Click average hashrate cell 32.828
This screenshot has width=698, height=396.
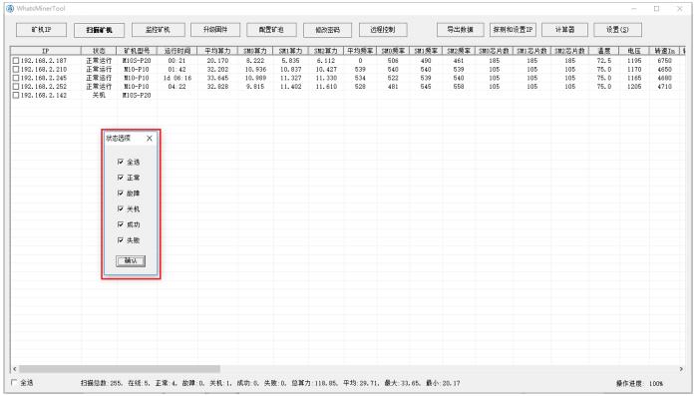[217, 87]
